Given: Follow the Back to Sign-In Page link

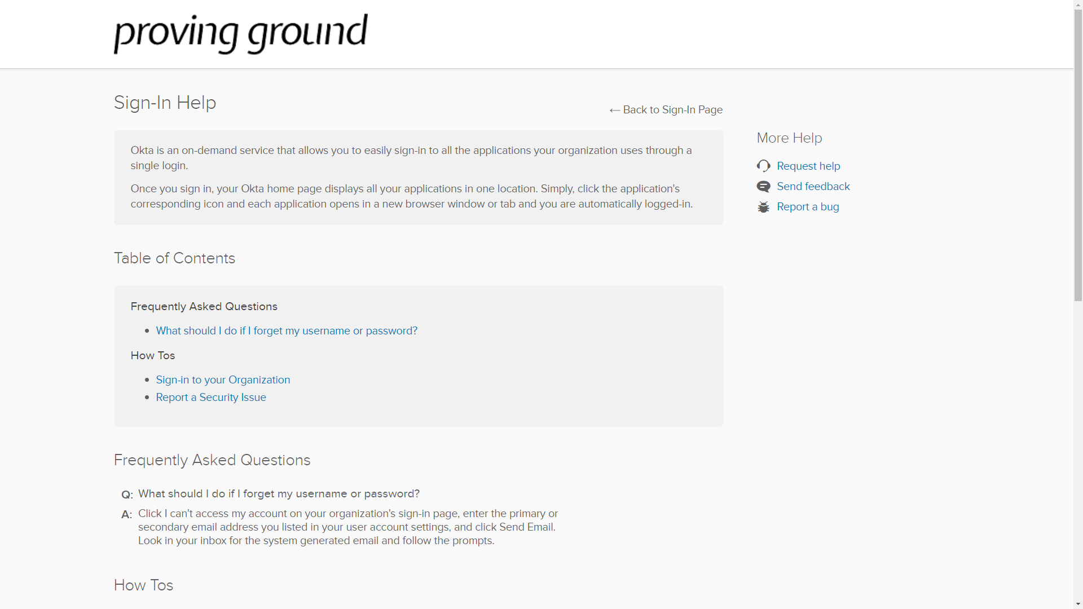Looking at the screenshot, I should coord(673,110).
